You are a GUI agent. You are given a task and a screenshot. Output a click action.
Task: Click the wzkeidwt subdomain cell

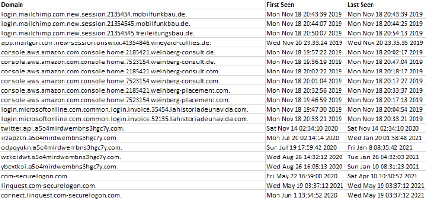(60, 157)
